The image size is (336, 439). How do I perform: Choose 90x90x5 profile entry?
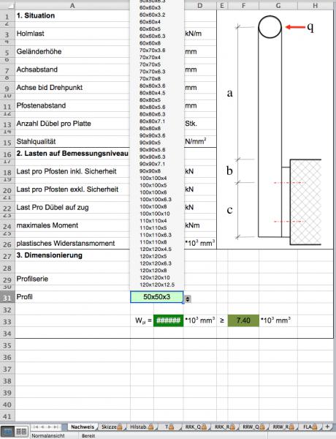coord(150,143)
